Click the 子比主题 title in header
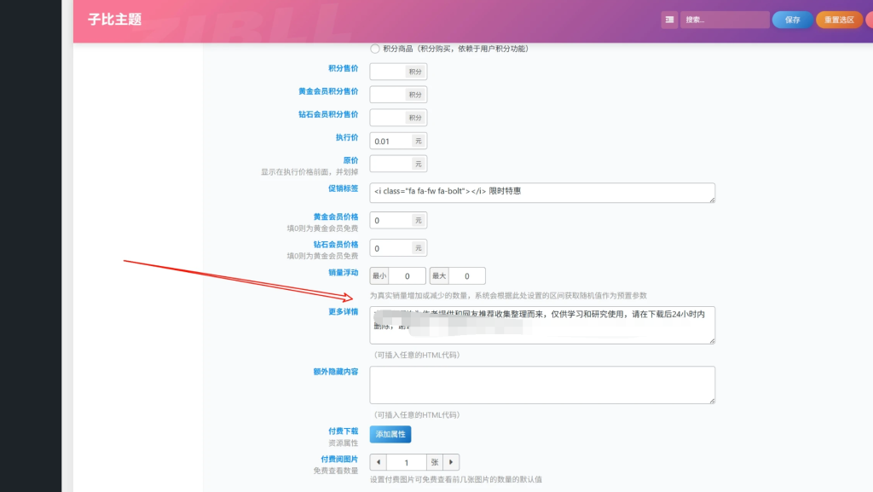 (115, 20)
